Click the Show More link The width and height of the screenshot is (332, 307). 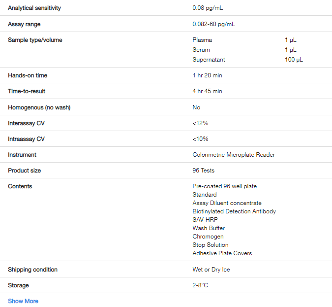23,301
